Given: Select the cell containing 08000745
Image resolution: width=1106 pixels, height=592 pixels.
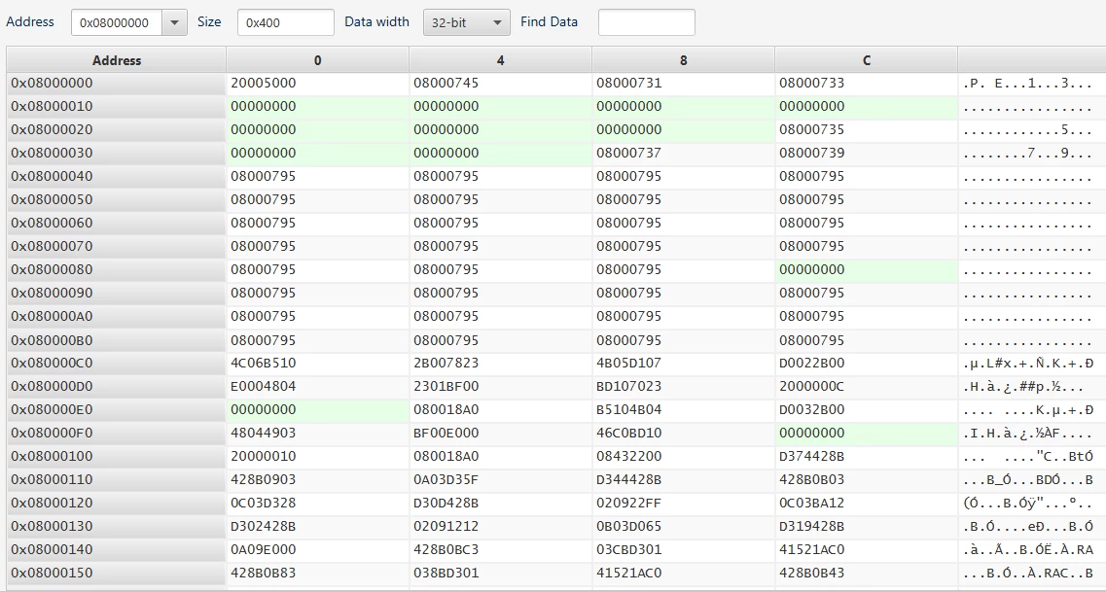Looking at the screenshot, I should tap(500, 84).
